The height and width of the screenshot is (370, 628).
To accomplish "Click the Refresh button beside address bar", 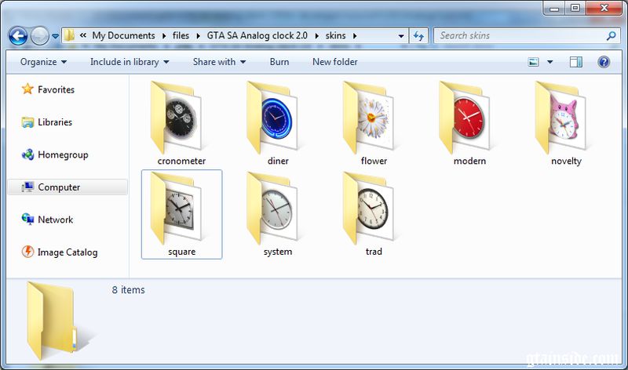I will pos(418,35).
